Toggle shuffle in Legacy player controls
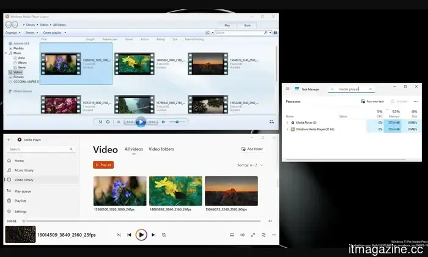The width and height of the screenshot is (428, 257). (x=100, y=122)
